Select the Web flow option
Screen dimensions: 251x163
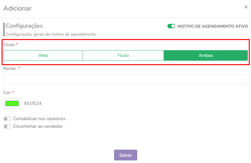tap(43, 55)
